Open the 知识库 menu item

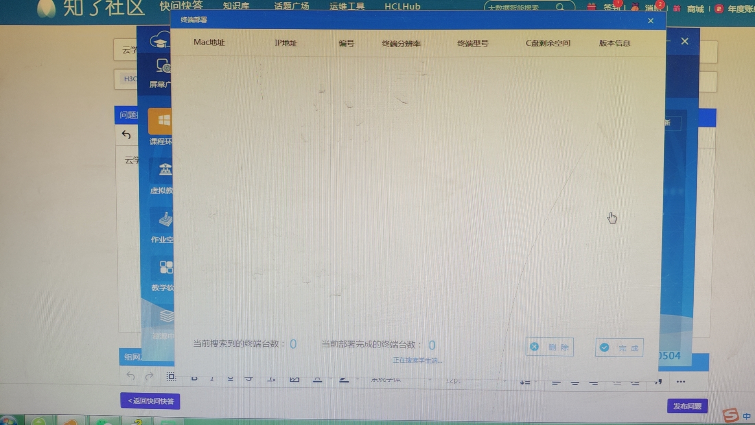[x=236, y=6]
